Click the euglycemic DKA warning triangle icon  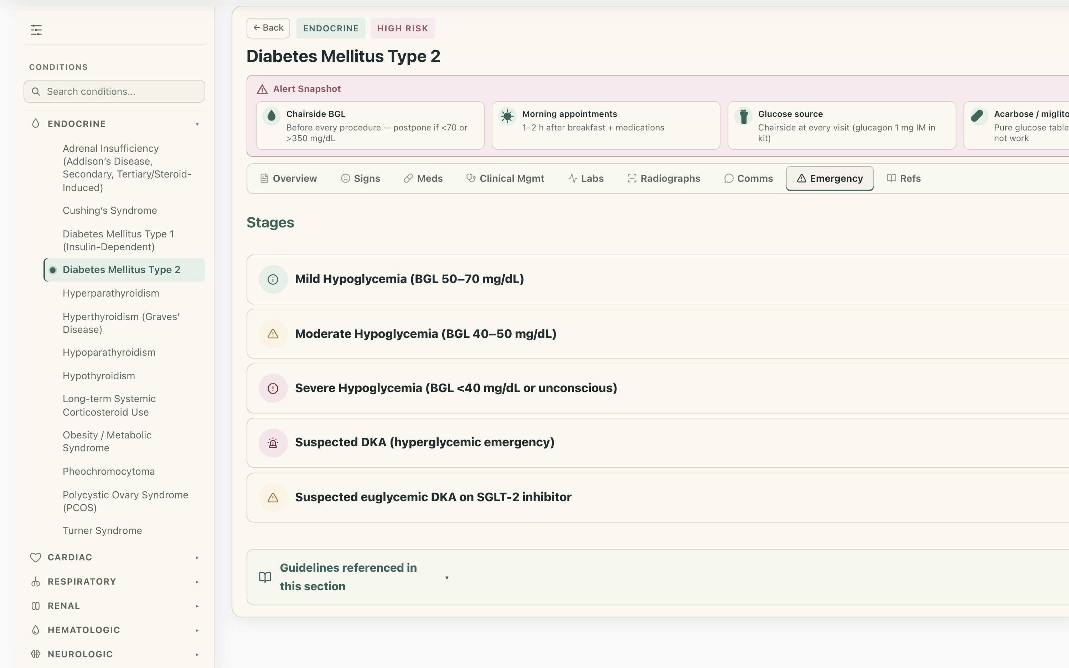pos(273,498)
